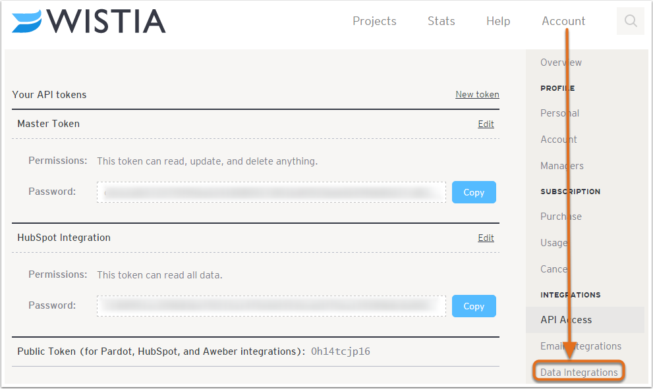Click 'This token can read all data.'
This screenshot has width=653, height=389.
point(159,275)
